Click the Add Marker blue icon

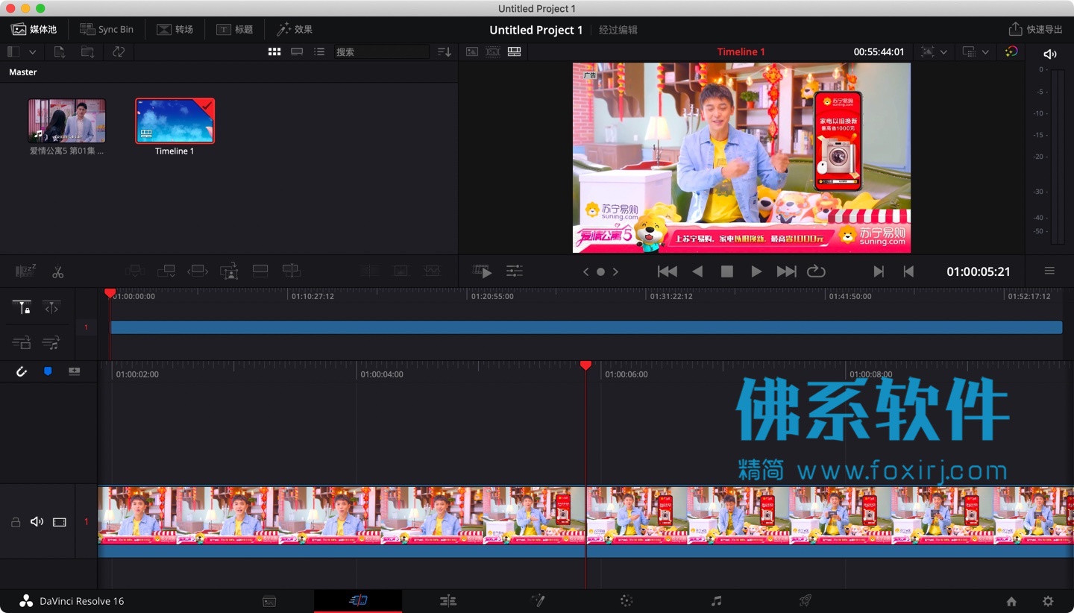pyautogui.click(x=48, y=371)
